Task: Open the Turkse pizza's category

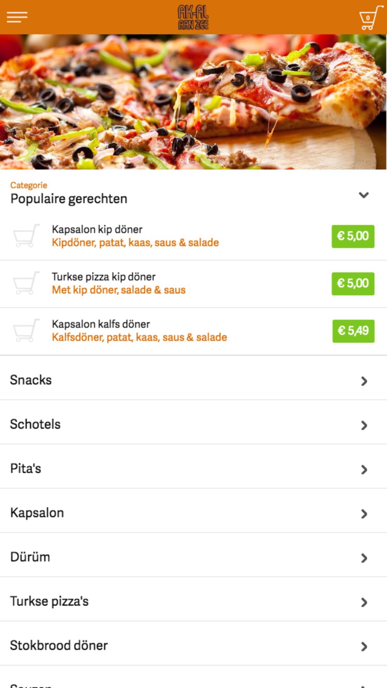Action: coord(193,601)
